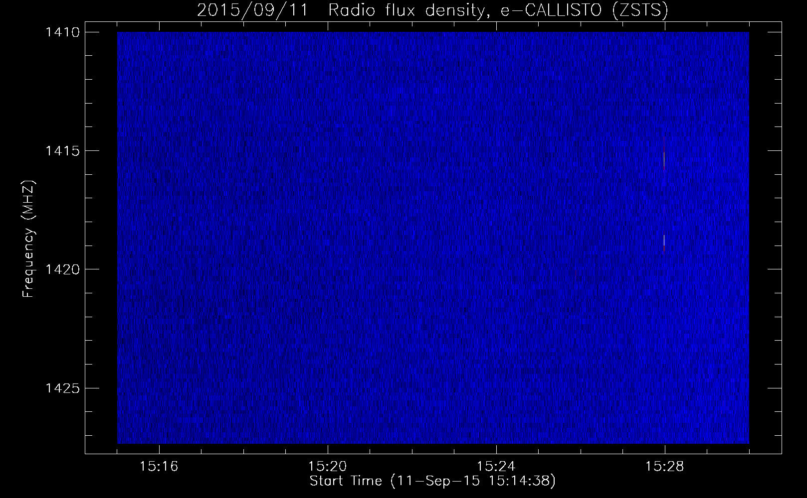The height and width of the screenshot is (498, 807).
Task: Click the 15:20 time tick label
Action: point(328,467)
